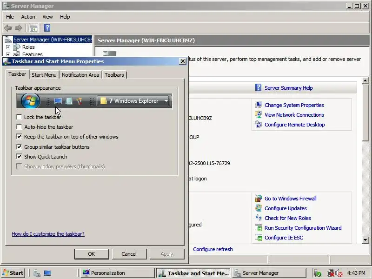The height and width of the screenshot is (279, 372).
Task: Click the 4:43 PM clock
Action: pyautogui.click(x=356, y=273)
